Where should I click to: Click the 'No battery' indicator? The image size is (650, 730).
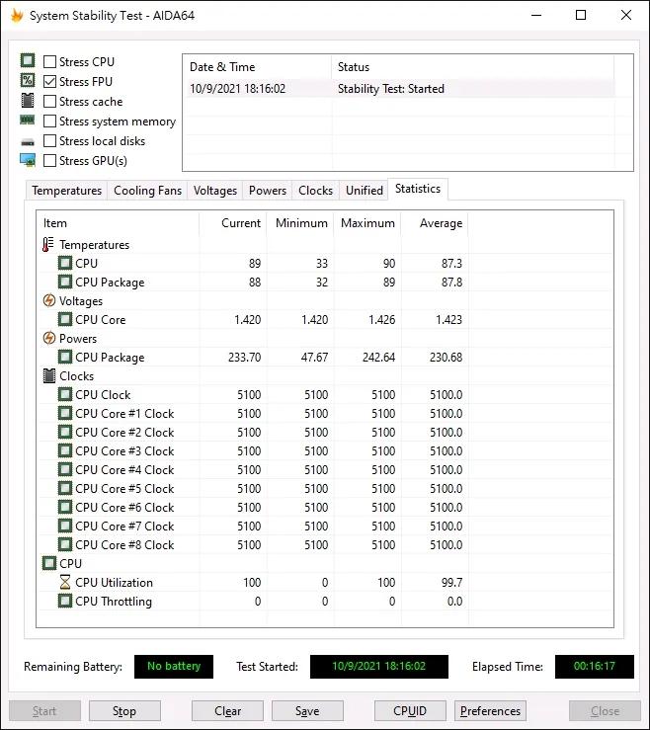(x=174, y=666)
